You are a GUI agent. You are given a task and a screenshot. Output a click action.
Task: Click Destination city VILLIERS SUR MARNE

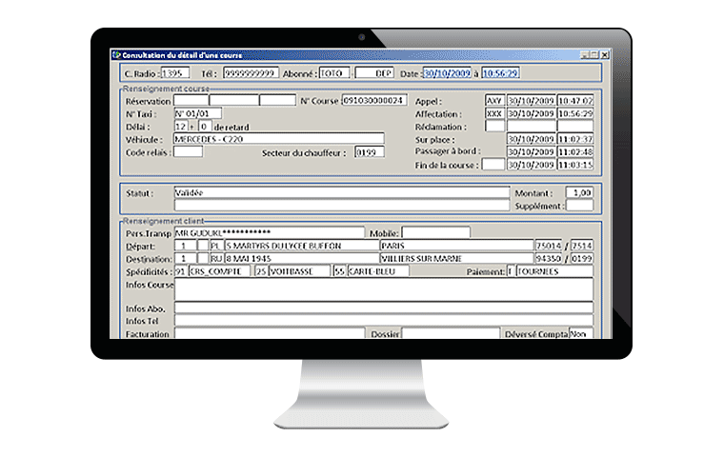point(456,259)
